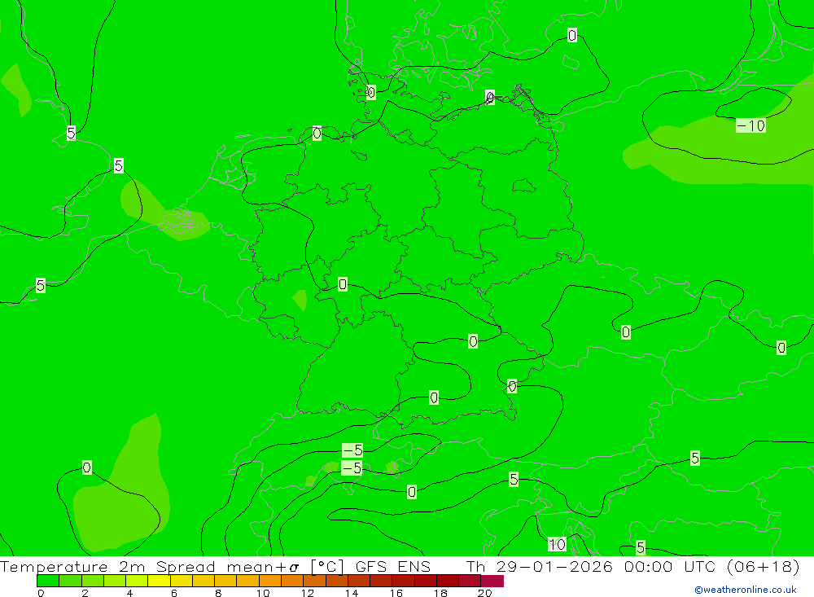
Task: Click the brightest green first legend swatch
Action: [x=48, y=581]
